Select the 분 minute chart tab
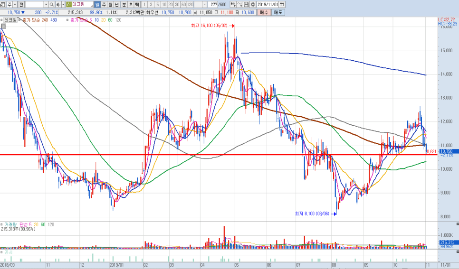This screenshot has width=459, height=269. 124,4
